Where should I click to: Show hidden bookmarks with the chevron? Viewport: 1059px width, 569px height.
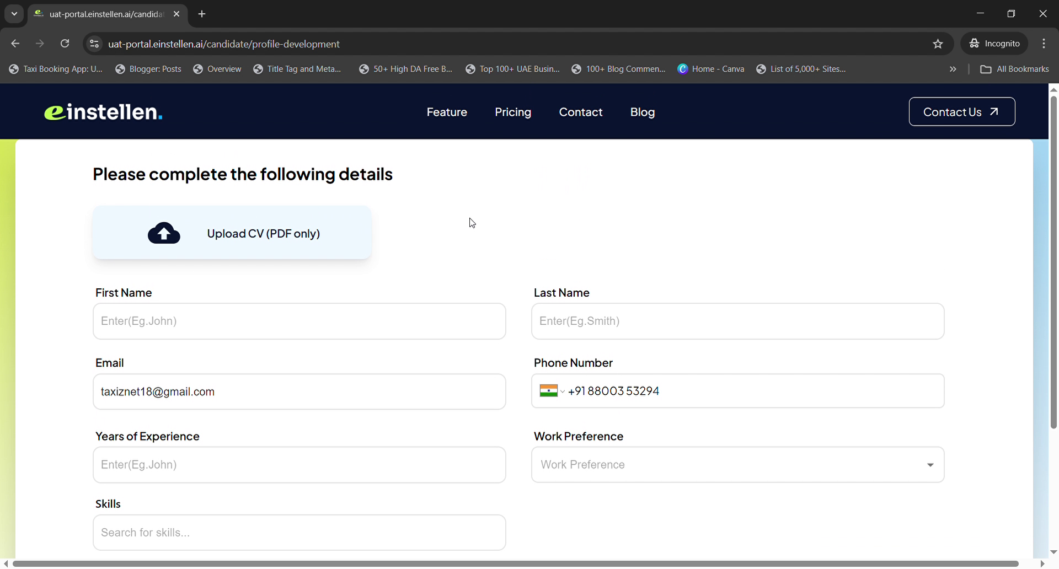pyautogui.click(x=953, y=69)
